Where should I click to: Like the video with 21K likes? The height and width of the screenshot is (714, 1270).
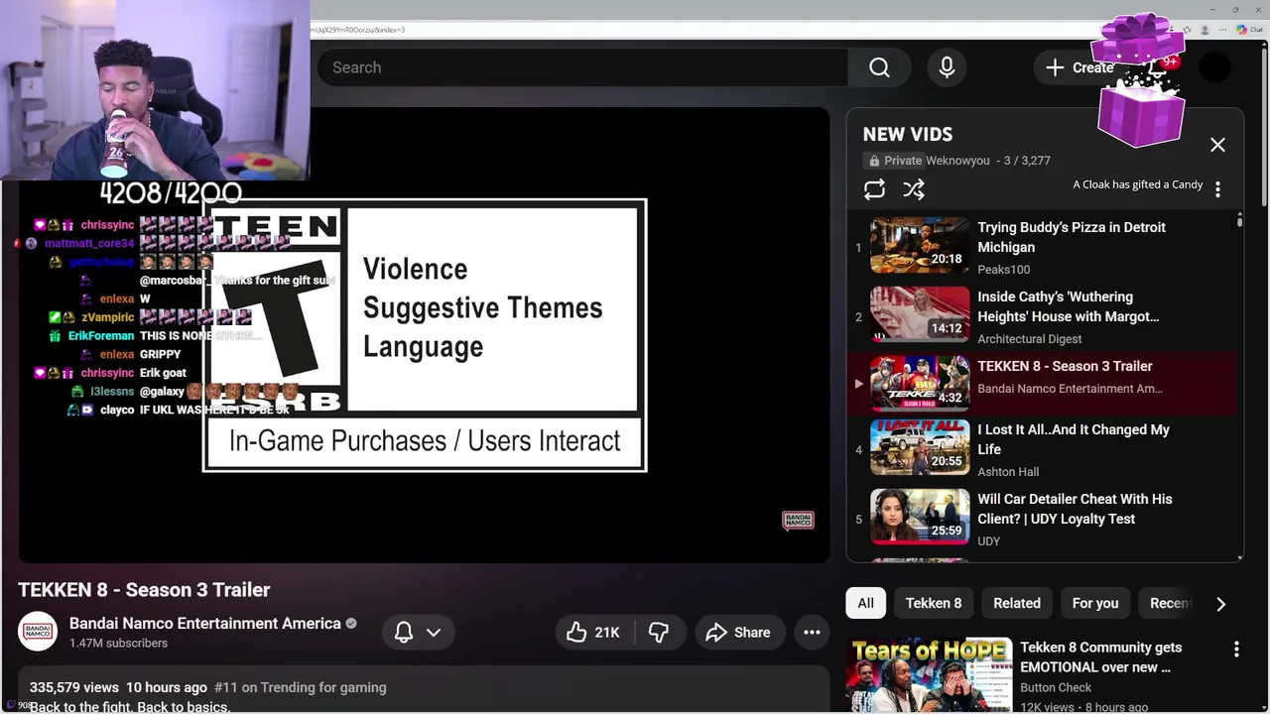593,633
